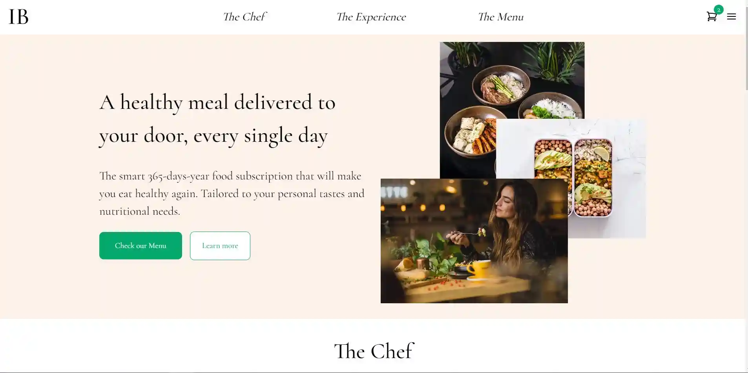Click the green cart badge showing 2
Screen dimensions: 748x373
point(718,10)
